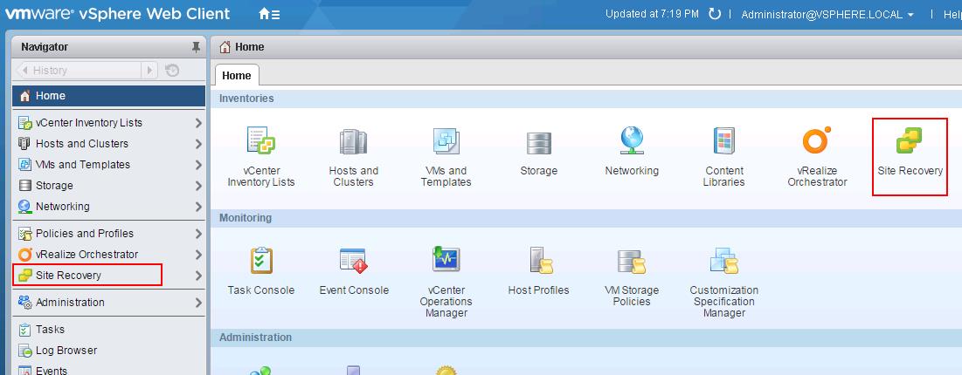Select vCenter Inventory Lists in Navigator
Viewport: 962px width, 375px height.
tap(108, 123)
